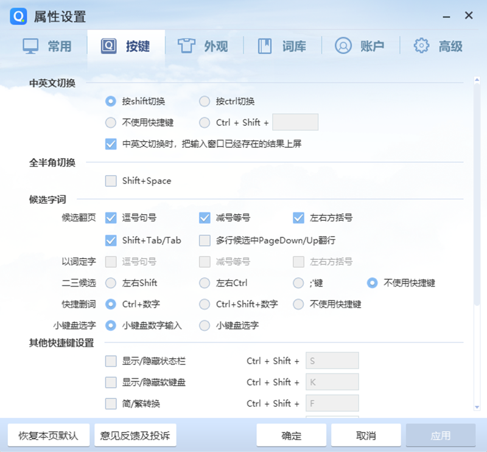Uncheck 减号等号 under 候选翻页
This screenshot has width=487, height=452.
tap(204, 217)
